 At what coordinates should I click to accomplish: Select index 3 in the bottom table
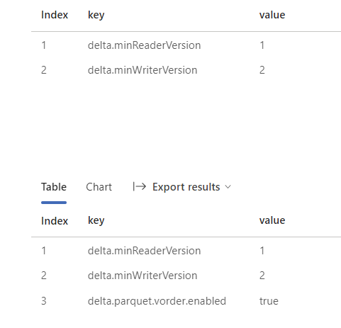pyautogui.click(x=44, y=301)
